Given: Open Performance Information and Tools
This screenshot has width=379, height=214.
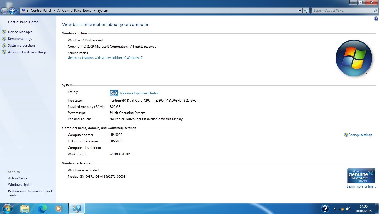Looking at the screenshot, I should 30,193.
